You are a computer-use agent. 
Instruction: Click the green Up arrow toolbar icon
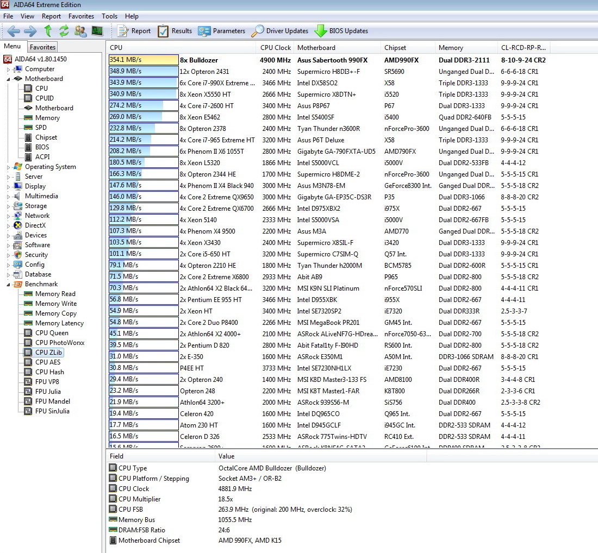tap(48, 31)
